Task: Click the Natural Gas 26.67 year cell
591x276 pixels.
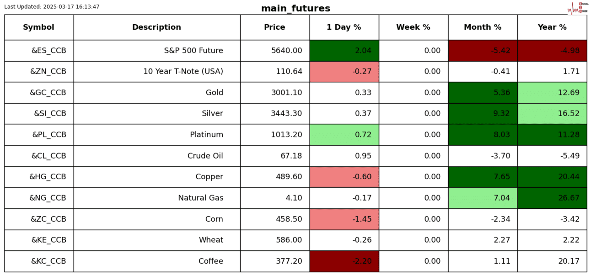Action: 552,198
